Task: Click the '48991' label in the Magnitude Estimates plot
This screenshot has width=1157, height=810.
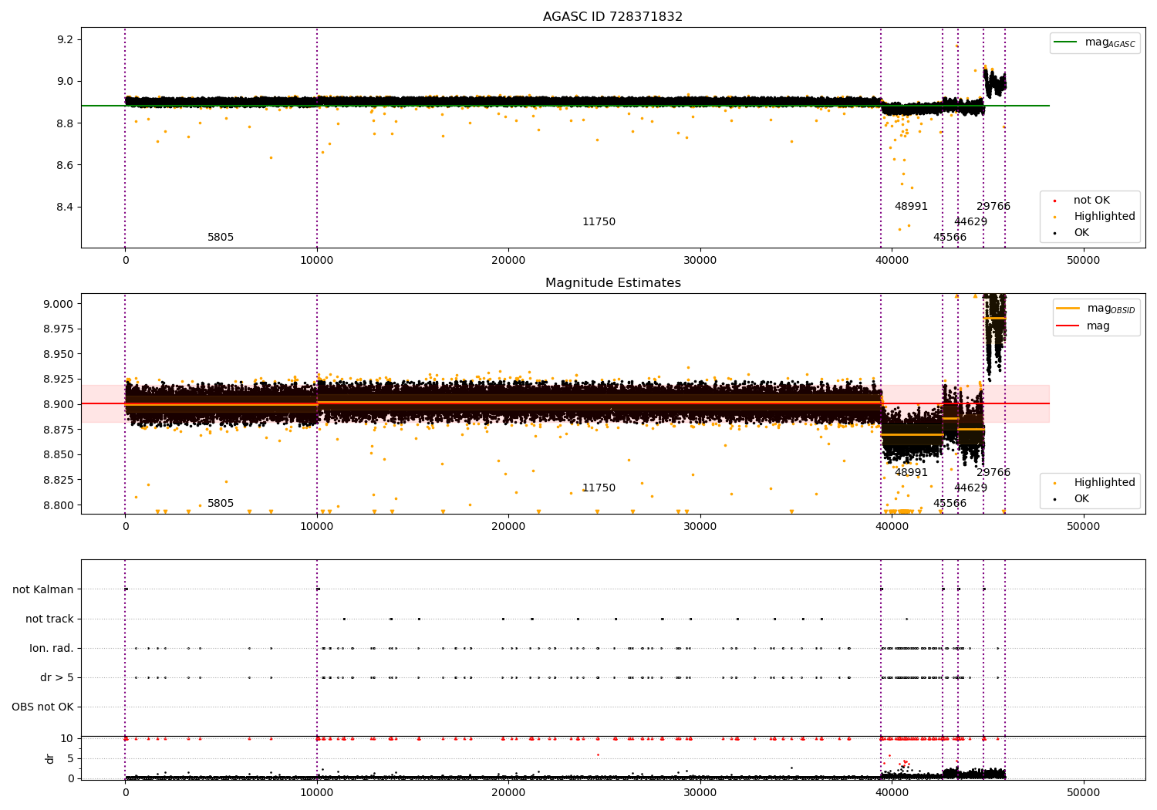Action: [x=911, y=473]
